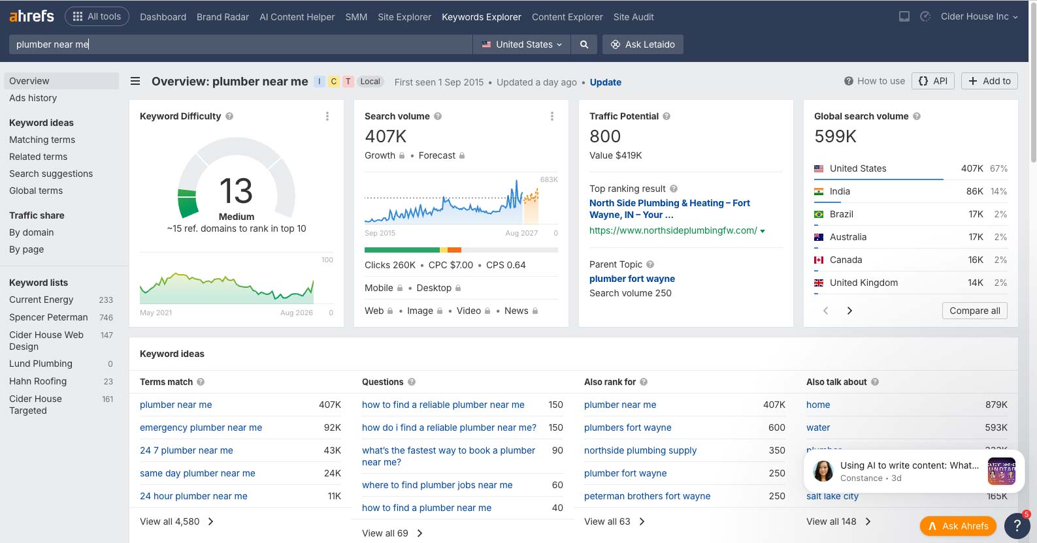Open Search volume card options menu
Viewport: 1037px width, 543px height.
[x=552, y=116]
